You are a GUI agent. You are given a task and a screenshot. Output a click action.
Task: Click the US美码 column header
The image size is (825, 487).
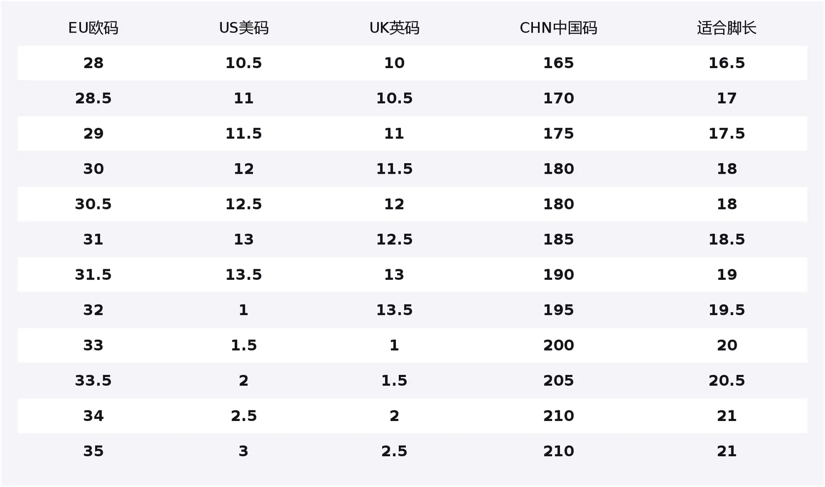[x=244, y=28]
